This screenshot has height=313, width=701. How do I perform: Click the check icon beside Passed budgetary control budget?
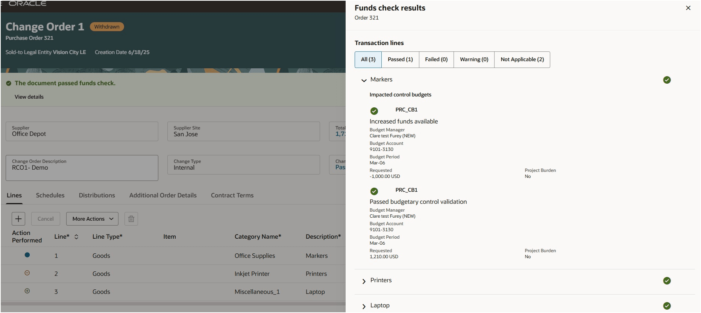[374, 191]
